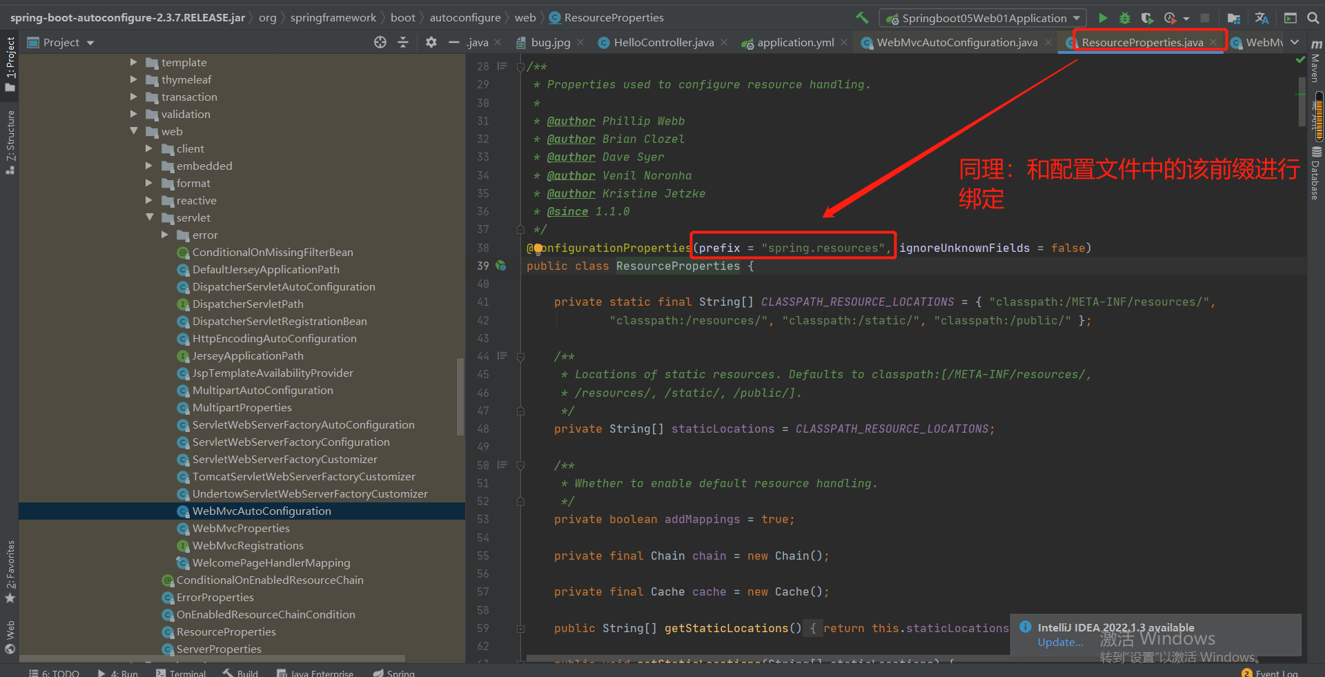Open Search Everywhere magnifier icon

click(1313, 18)
